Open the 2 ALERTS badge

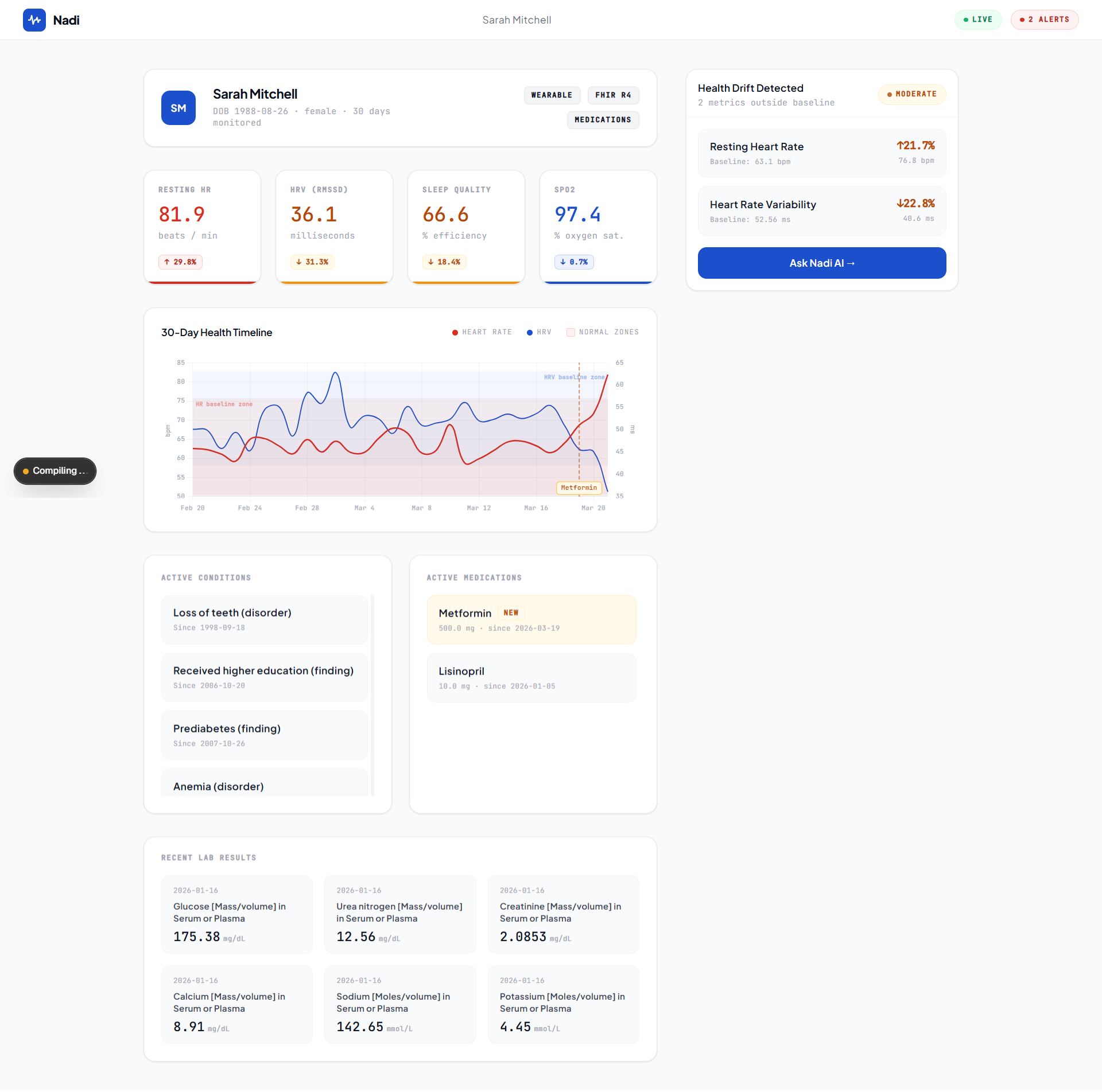[1045, 19]
